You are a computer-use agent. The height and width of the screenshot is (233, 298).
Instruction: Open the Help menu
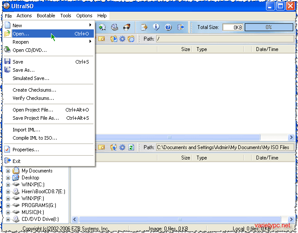(x=102, y=16)
